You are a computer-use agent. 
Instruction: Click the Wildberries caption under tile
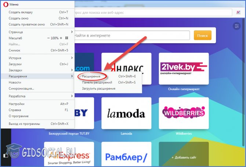[x=184, y=134]
